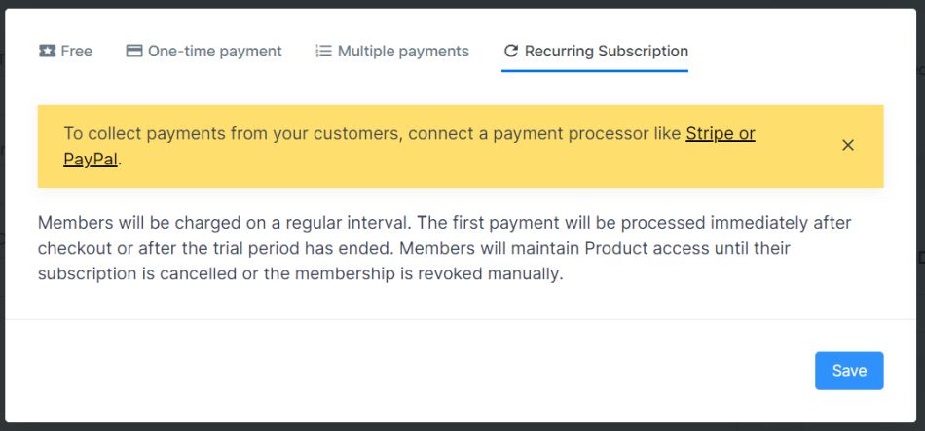Click the credit card icon for One-time payment
Screen dimensions: 925x431
(134, 52)
